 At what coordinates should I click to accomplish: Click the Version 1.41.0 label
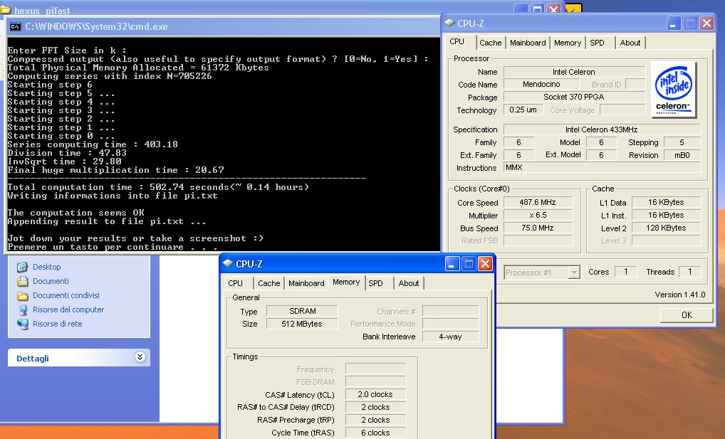pos(680,295)
